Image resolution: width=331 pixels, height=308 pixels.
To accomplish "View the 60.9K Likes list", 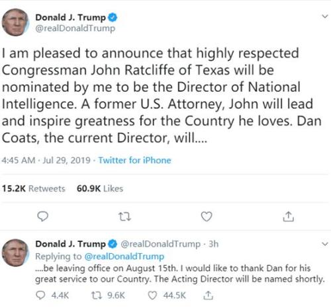I will (100, 188).
